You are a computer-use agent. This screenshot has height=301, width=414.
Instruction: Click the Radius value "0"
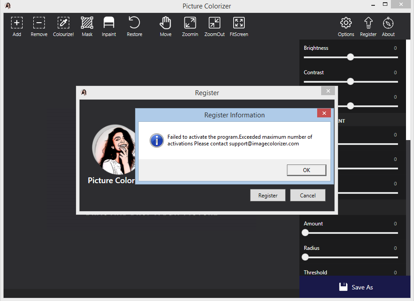[x=395, y=248]
